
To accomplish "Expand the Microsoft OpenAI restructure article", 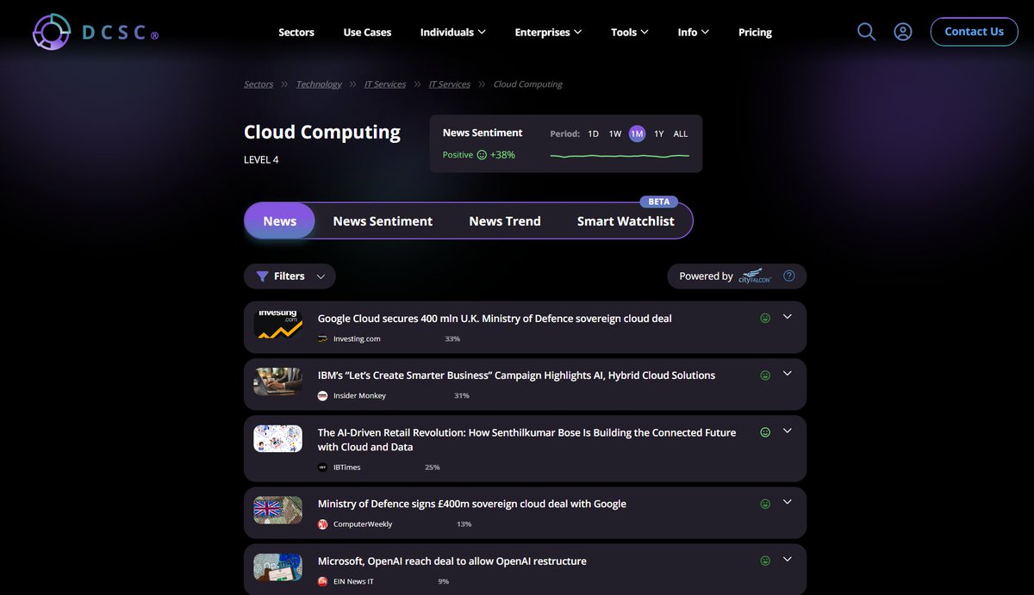I will 787,559.
